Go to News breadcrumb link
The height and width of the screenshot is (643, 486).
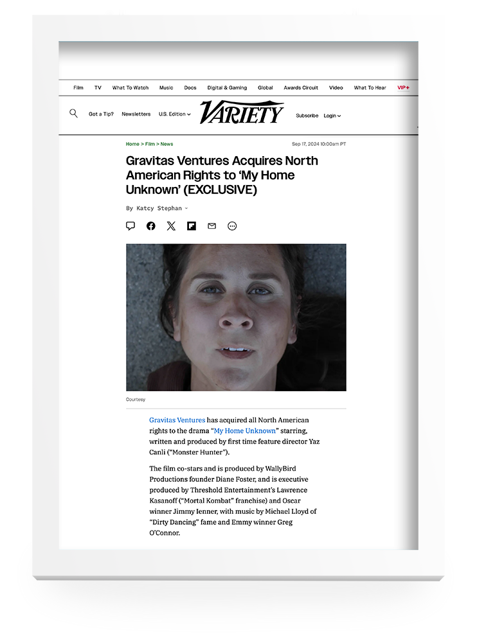166,144
